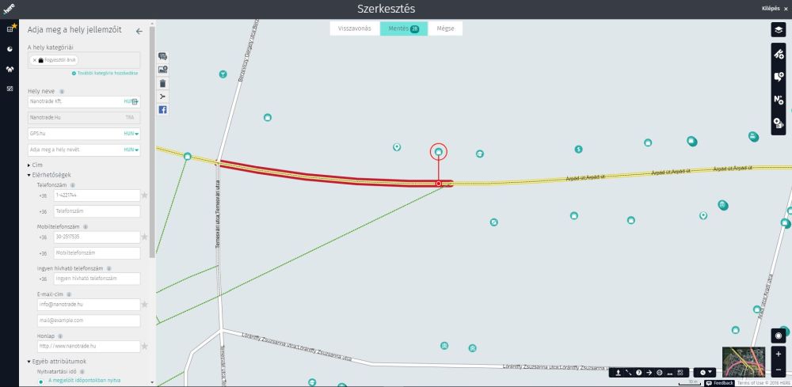
Task: Show info for Honlap label
Action: click(x=60, y=336)
